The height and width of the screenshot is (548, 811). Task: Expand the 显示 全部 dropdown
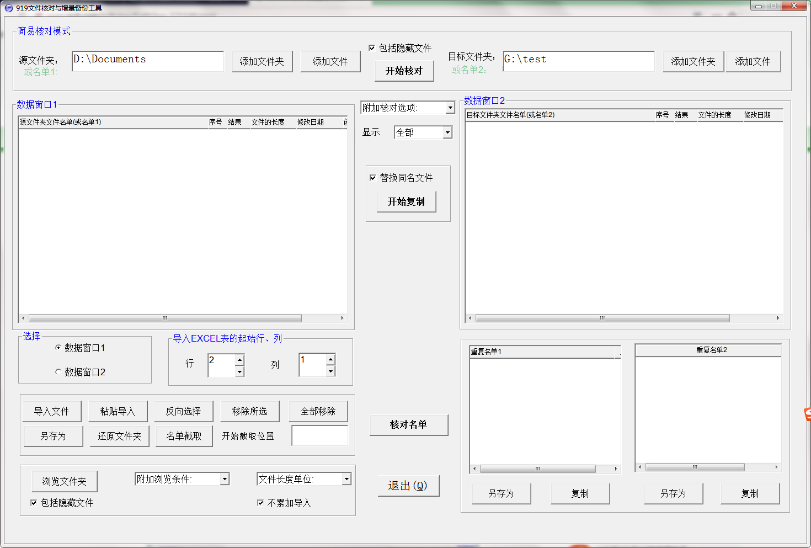[x=447, y=132]
